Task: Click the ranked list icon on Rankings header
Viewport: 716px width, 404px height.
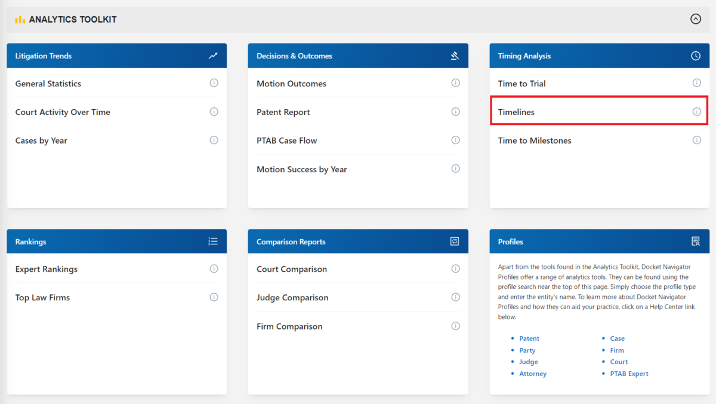Action: (213, 241)
